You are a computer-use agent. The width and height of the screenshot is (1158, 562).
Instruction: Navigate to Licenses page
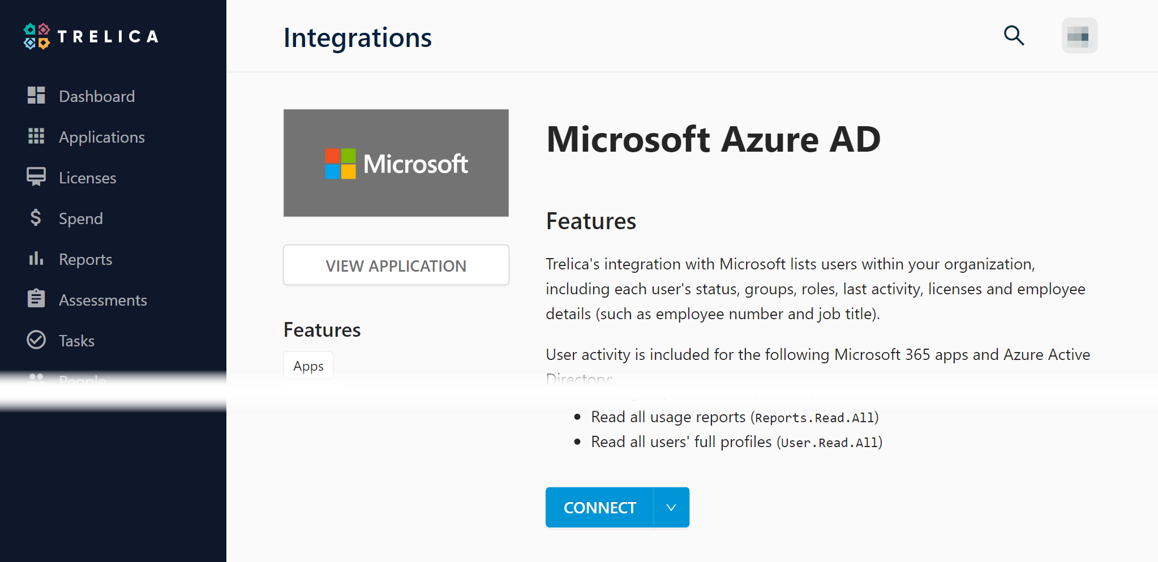[88, 178]
